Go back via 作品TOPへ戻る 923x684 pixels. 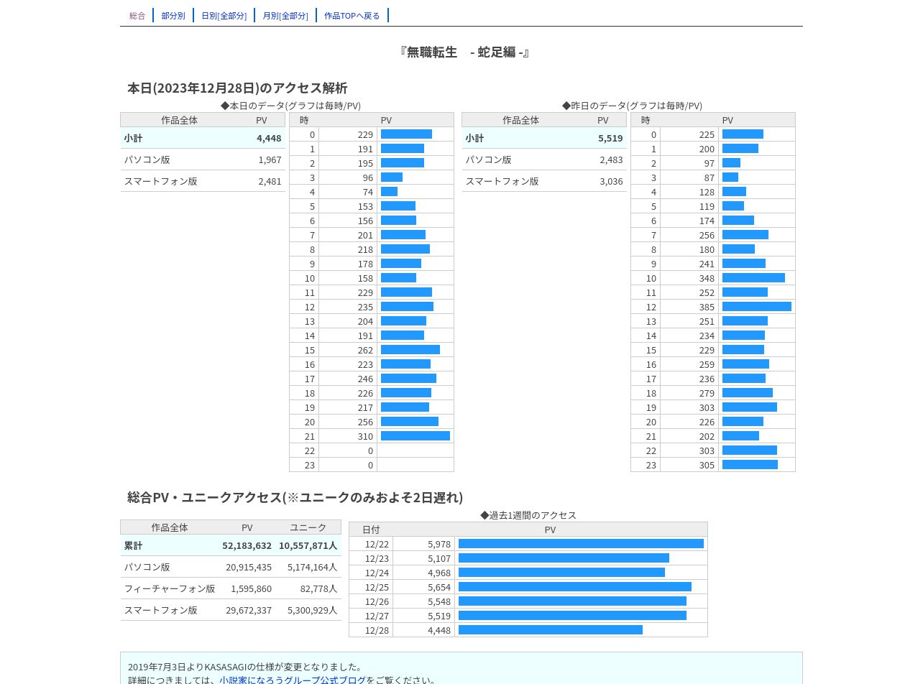coord(352,15)
